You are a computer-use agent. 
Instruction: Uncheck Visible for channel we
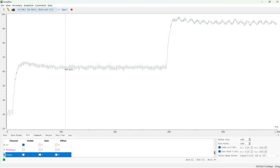(x=23, y=145)
